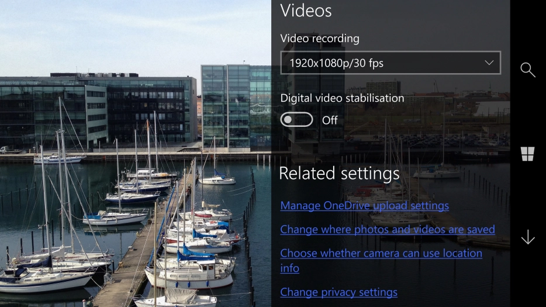
Task: Click the Digital video stabilisation label
Action: [x=343, y=98]
